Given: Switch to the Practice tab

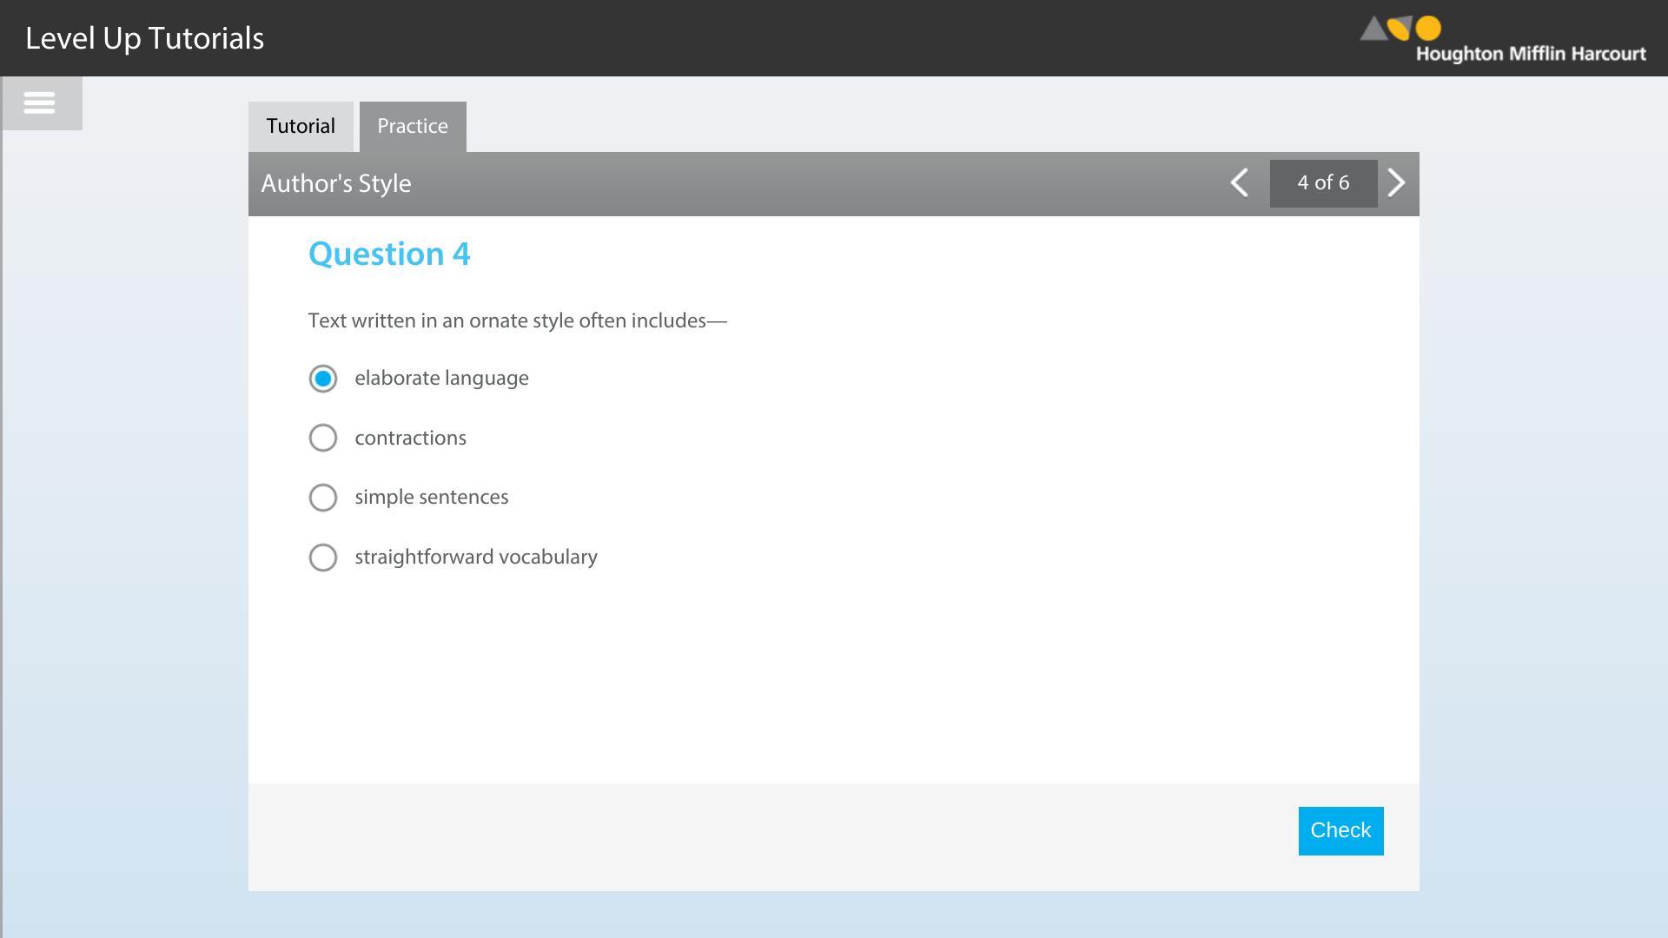Looking at the screenshot, I should [413, 127].
